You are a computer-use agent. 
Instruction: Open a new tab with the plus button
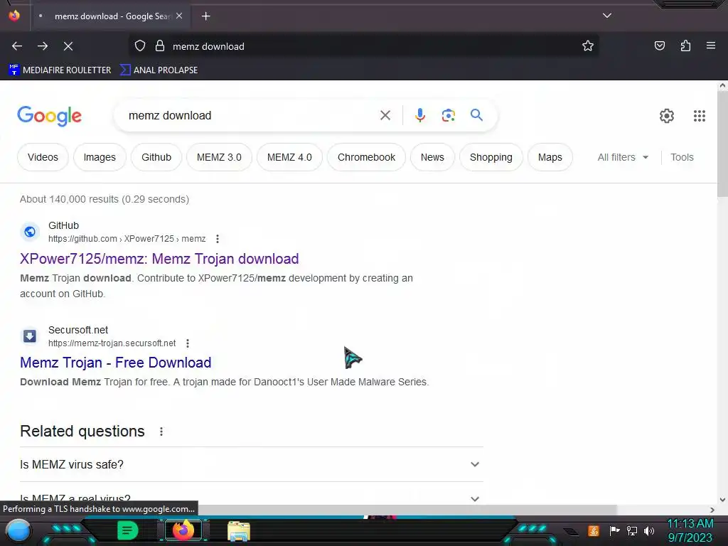(x=206, y=16)
